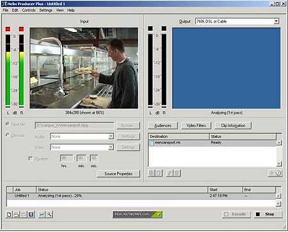Click the left input audio level meter

(8, 70)
